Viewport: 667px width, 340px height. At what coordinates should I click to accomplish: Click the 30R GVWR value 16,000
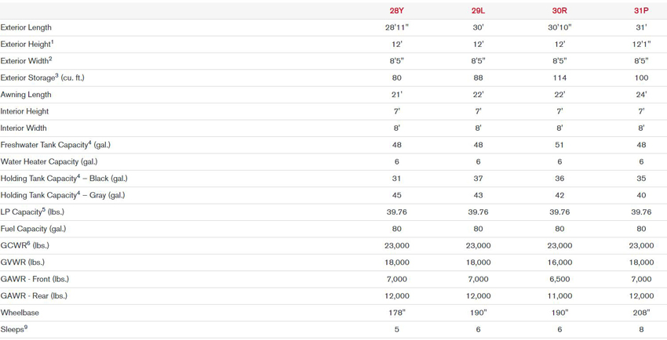(x=559, y=262)
